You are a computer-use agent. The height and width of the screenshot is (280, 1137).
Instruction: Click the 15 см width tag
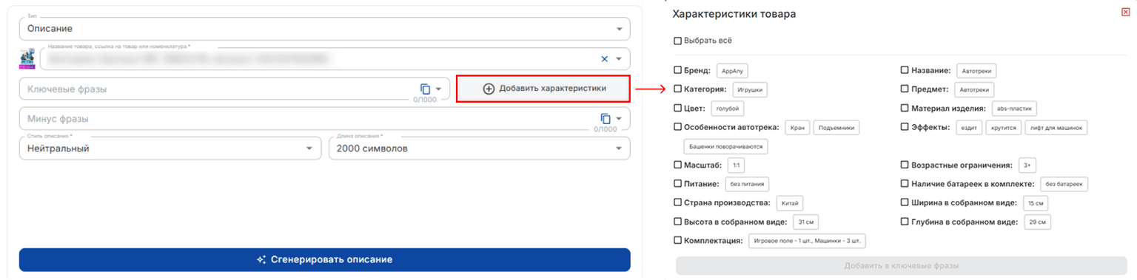click(1036, 203)
